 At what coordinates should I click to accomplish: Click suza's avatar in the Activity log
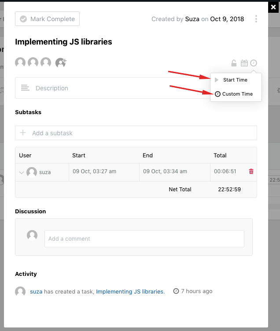pos(20,291)
